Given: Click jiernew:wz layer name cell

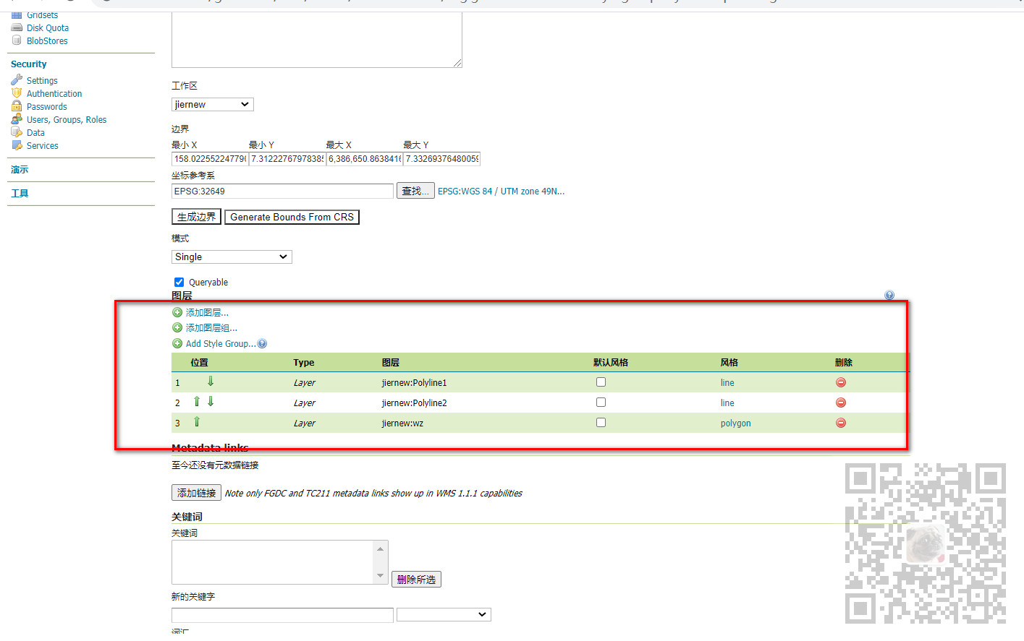Looking at the screenshot, I should pos(402,423).
